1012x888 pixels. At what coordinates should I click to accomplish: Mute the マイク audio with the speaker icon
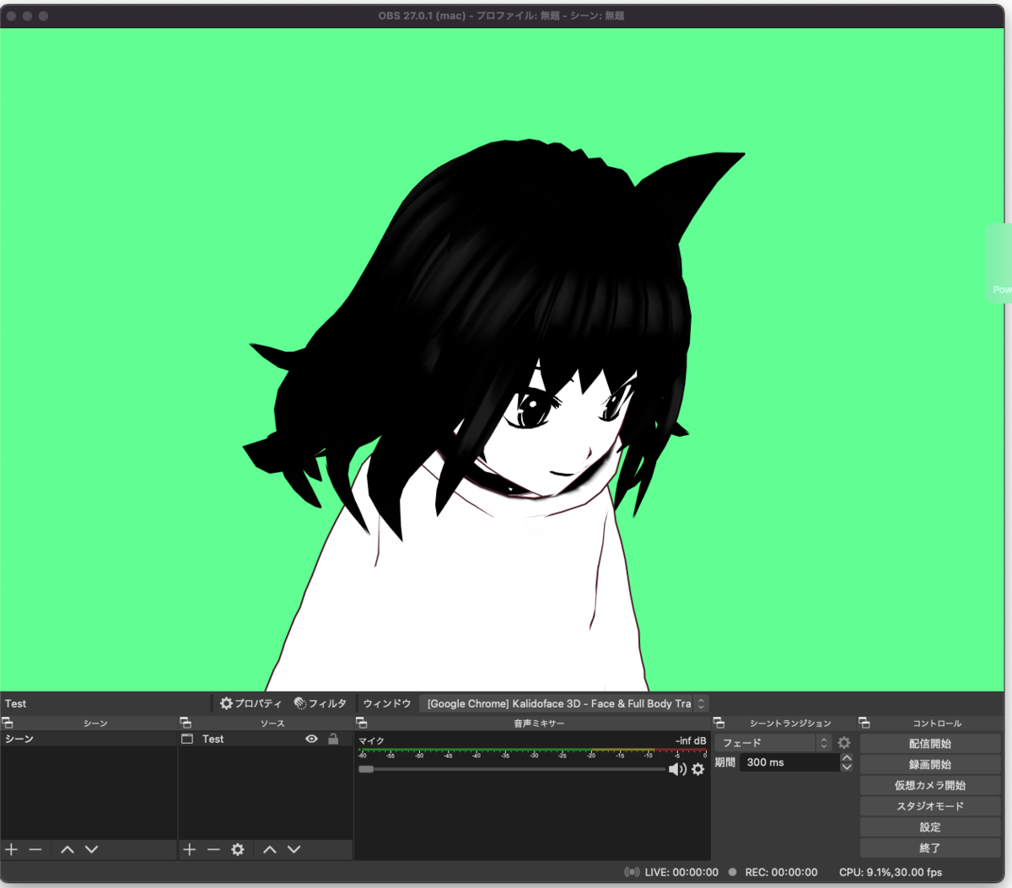(x=677, y=769)
